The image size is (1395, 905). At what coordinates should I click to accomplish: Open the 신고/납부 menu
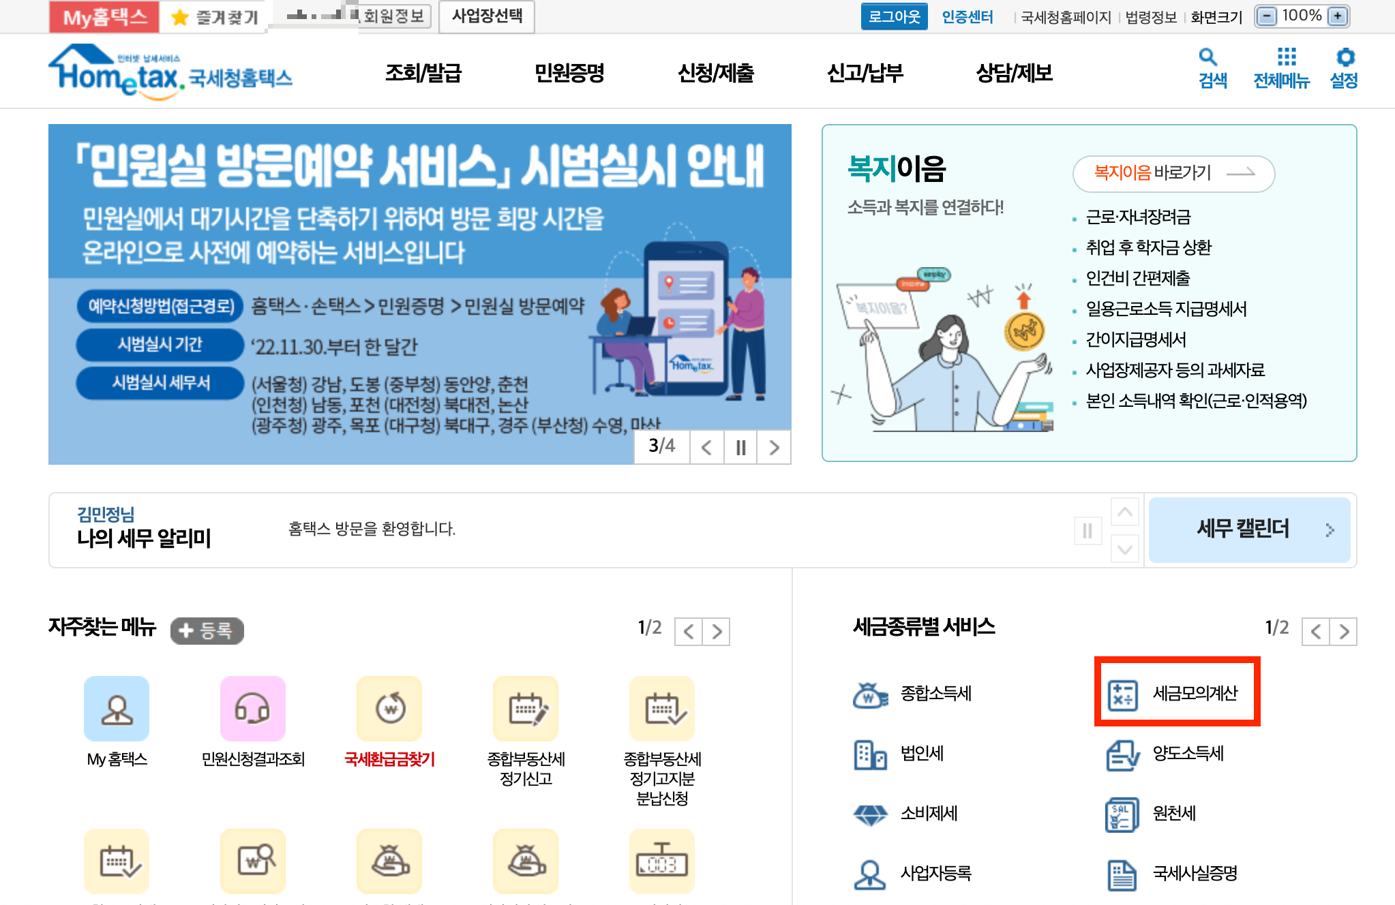pyautogui.click(x=865, y=72)
